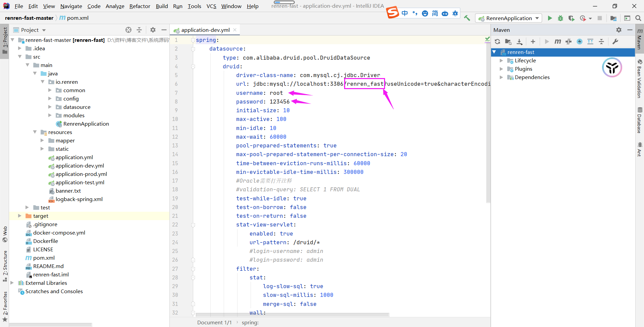Image resolution: width=644 pixels, height=327 pixels.
Task: Reimport all Maven projects
Action: (497, 42)
